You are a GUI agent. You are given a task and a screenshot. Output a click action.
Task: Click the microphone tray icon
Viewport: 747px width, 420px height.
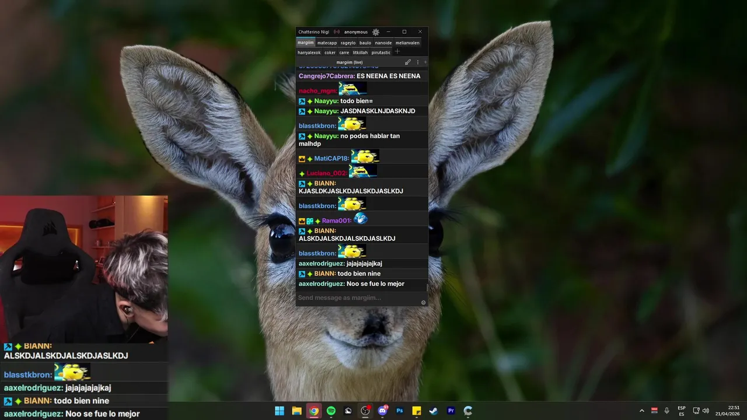[666, 411]
